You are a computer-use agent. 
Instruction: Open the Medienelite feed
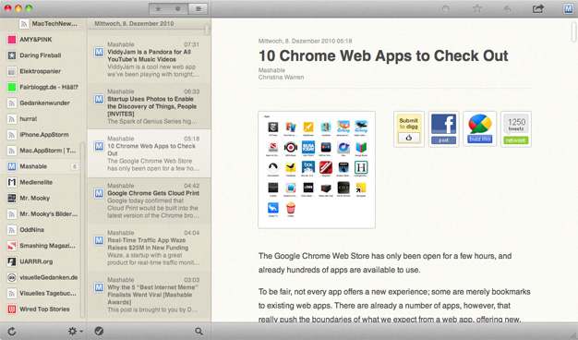[43, 182]
